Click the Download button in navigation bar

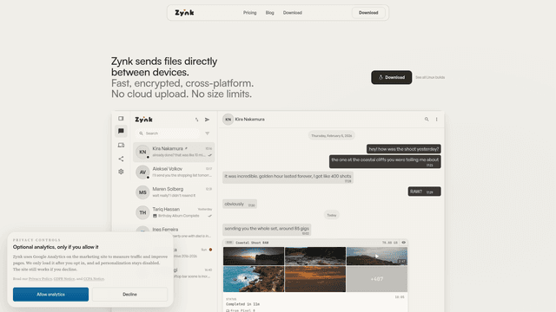[x=368, y=13]
